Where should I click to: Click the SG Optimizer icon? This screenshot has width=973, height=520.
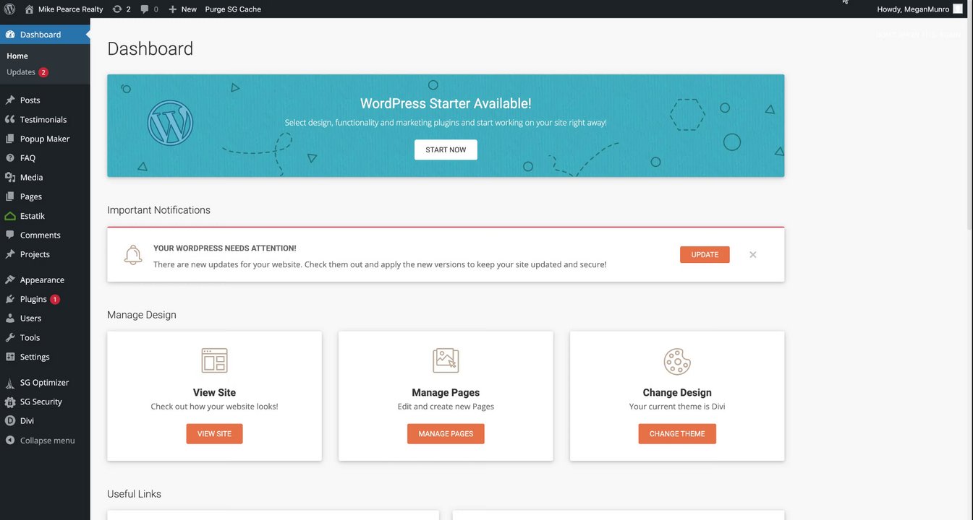click(x=10, y=383)
